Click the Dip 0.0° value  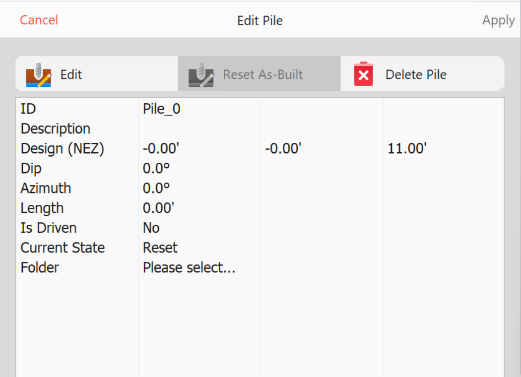click(156, 168)
